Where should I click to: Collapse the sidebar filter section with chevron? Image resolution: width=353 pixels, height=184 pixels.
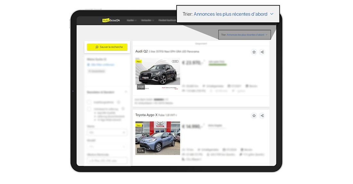[x=126, y=92]
